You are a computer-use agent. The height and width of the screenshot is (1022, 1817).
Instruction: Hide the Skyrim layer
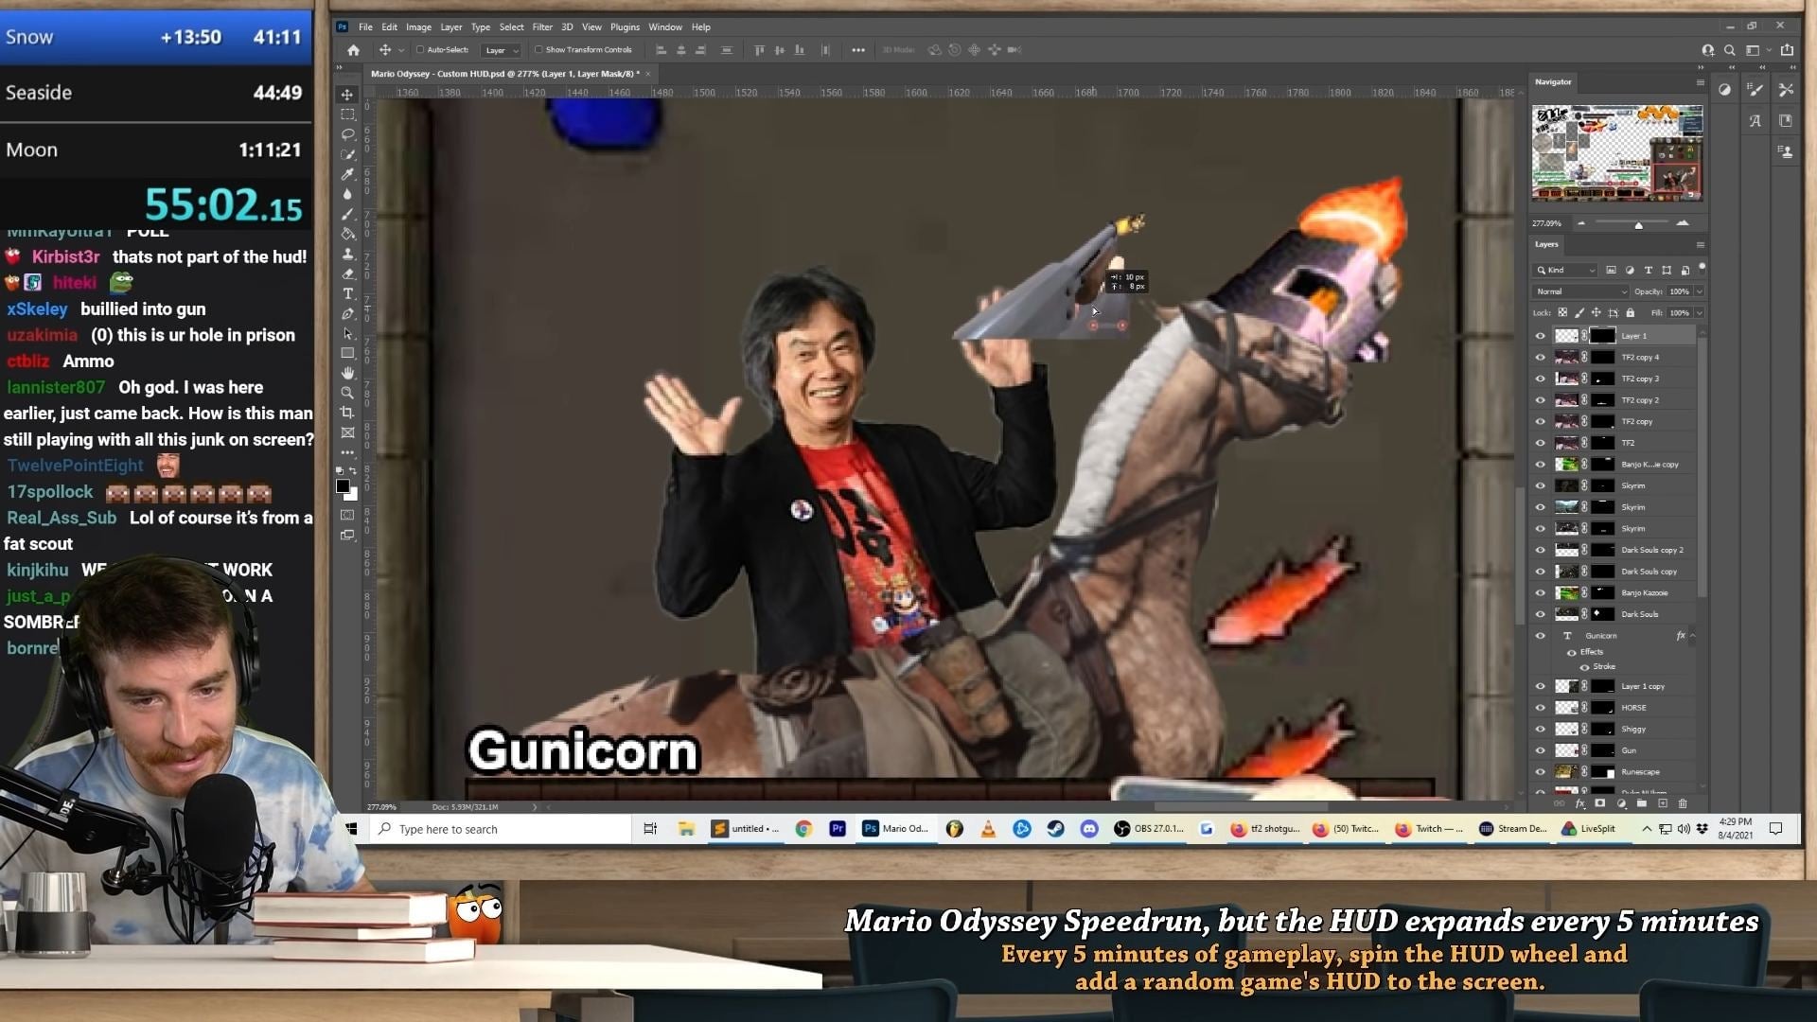(x=1540, y=485)
